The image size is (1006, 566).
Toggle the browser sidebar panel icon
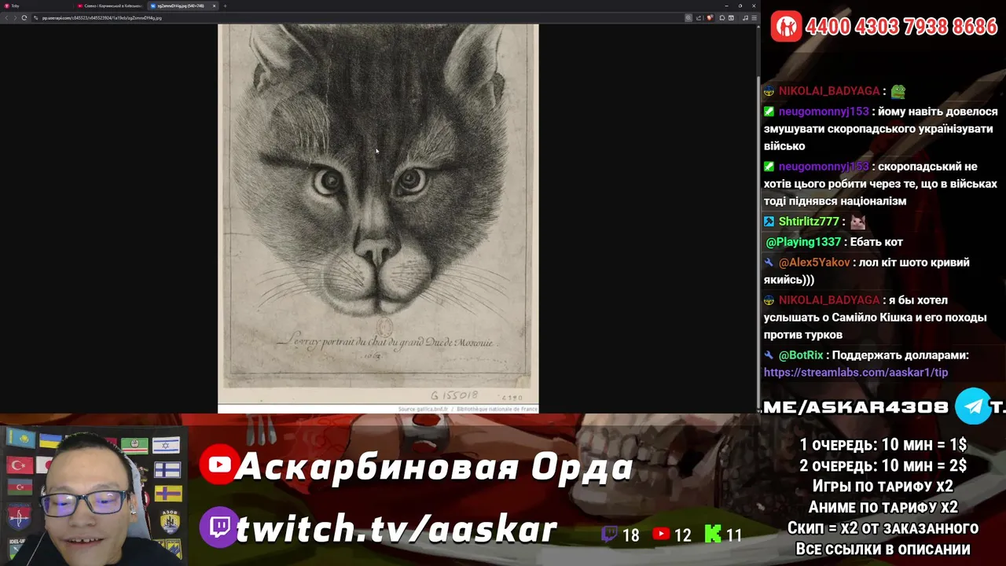point(731,17)
